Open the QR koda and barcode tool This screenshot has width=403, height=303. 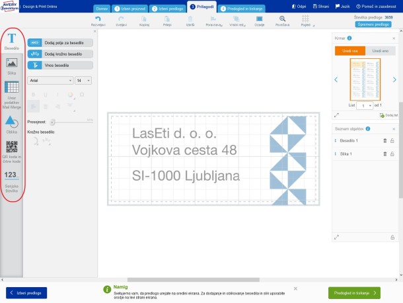[x=12, y=152]
